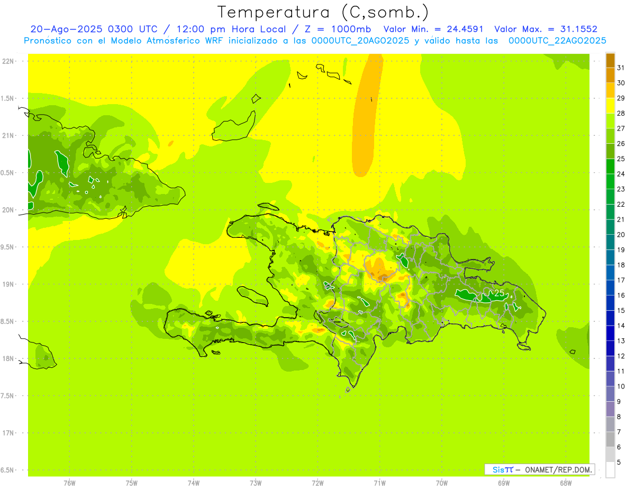Click the '71W' longitude label

pyautogui.click(x=379, y=483)
